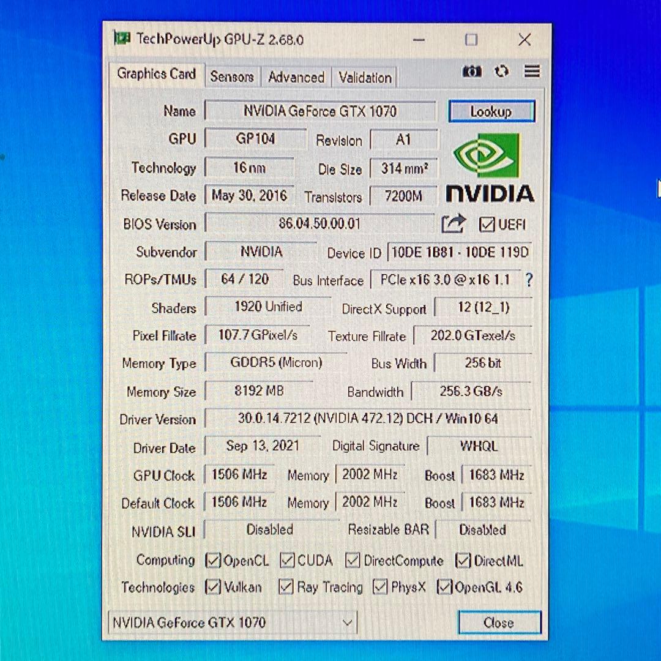The image size is (661, 661).
Task: Open the hamburger menu icon
Action: (532, 71)
